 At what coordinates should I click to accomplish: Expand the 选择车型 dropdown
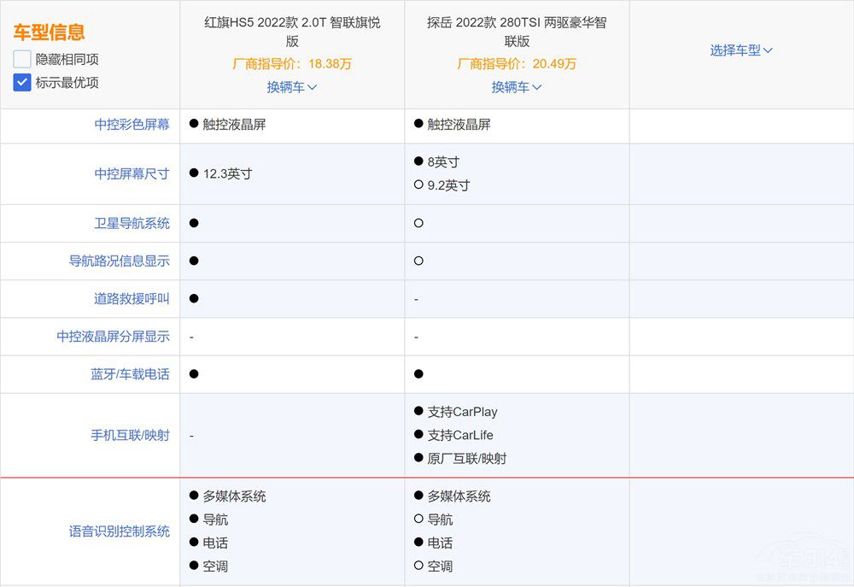(741, 50)
